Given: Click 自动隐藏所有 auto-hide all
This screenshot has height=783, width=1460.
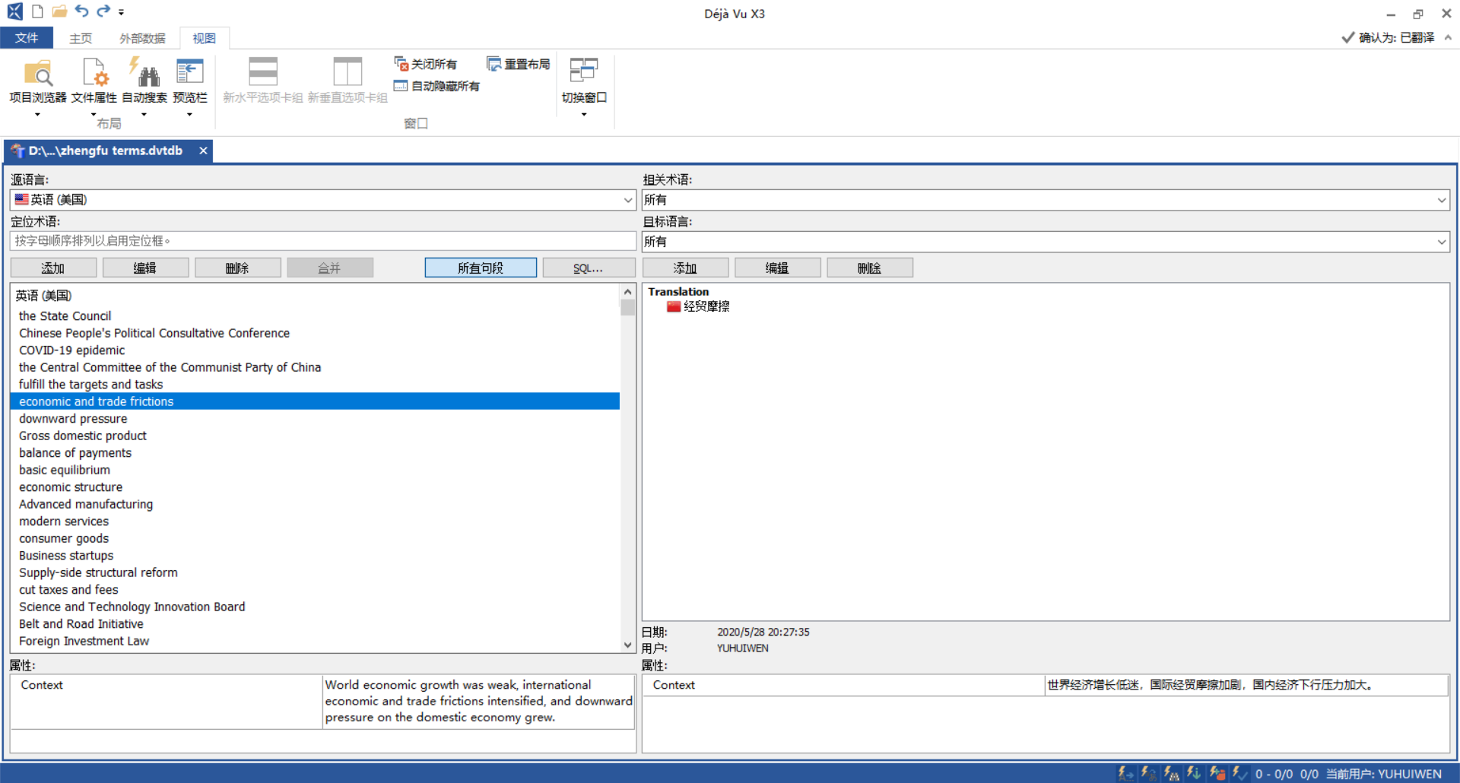Looking at the screenshot, I should pyautogui.click(x=436, y=86).
